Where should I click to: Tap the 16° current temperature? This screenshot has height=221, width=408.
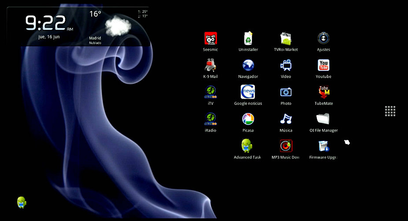click(95, 14)
